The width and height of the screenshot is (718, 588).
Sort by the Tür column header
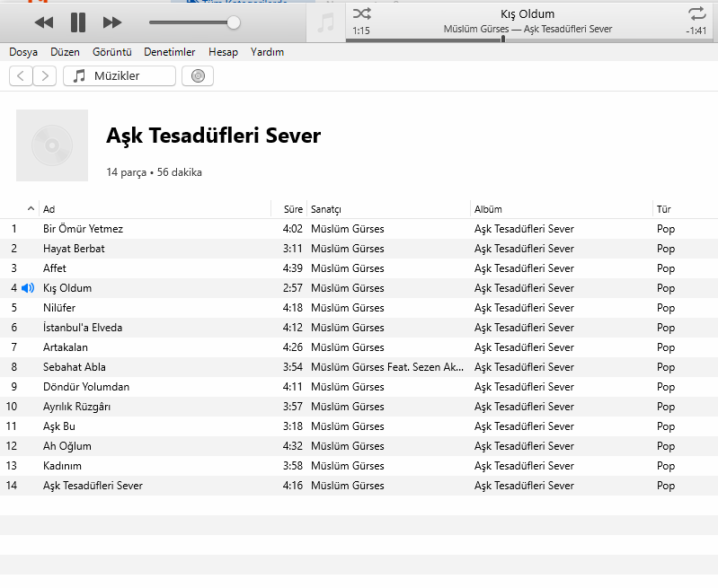pos(663,209)
